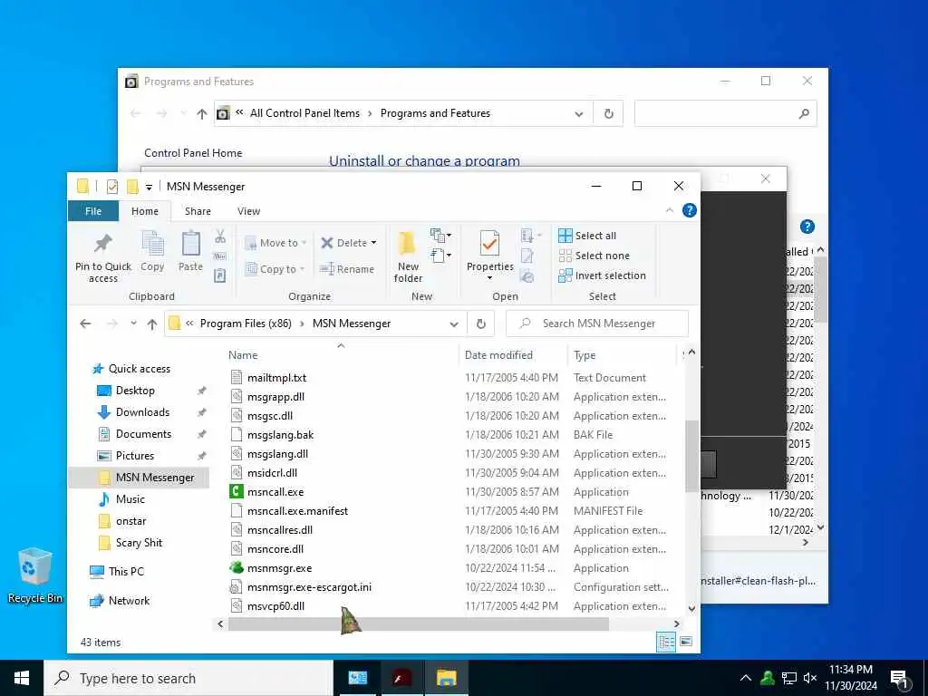Screen dimensions: 928x696
Task: Open Recycle Bin desktop icon
Action: point(34,575)
